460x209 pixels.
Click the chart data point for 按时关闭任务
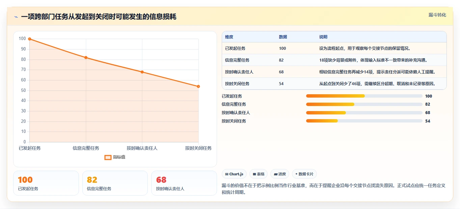pyautogui.click(x=198, y=86)
